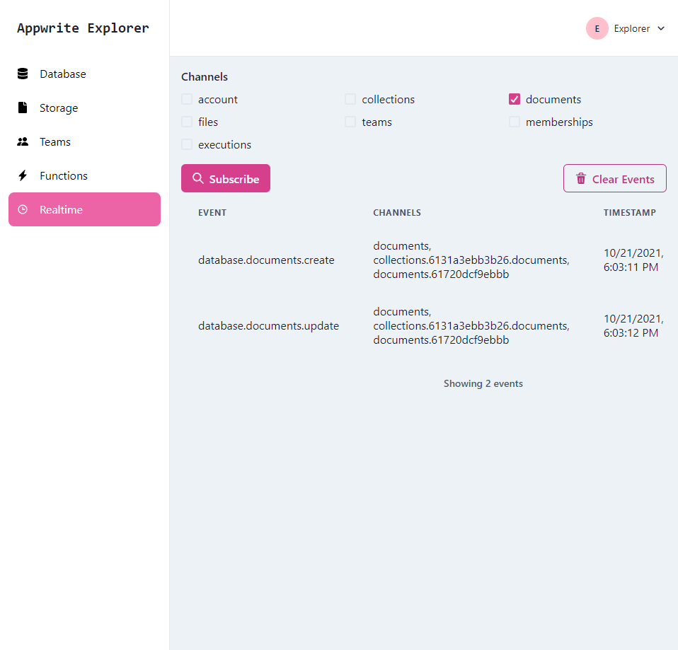Viewport: 678px width, 650px height.
Task: Enable the collections channel checkbox
Action: [350, 100]
